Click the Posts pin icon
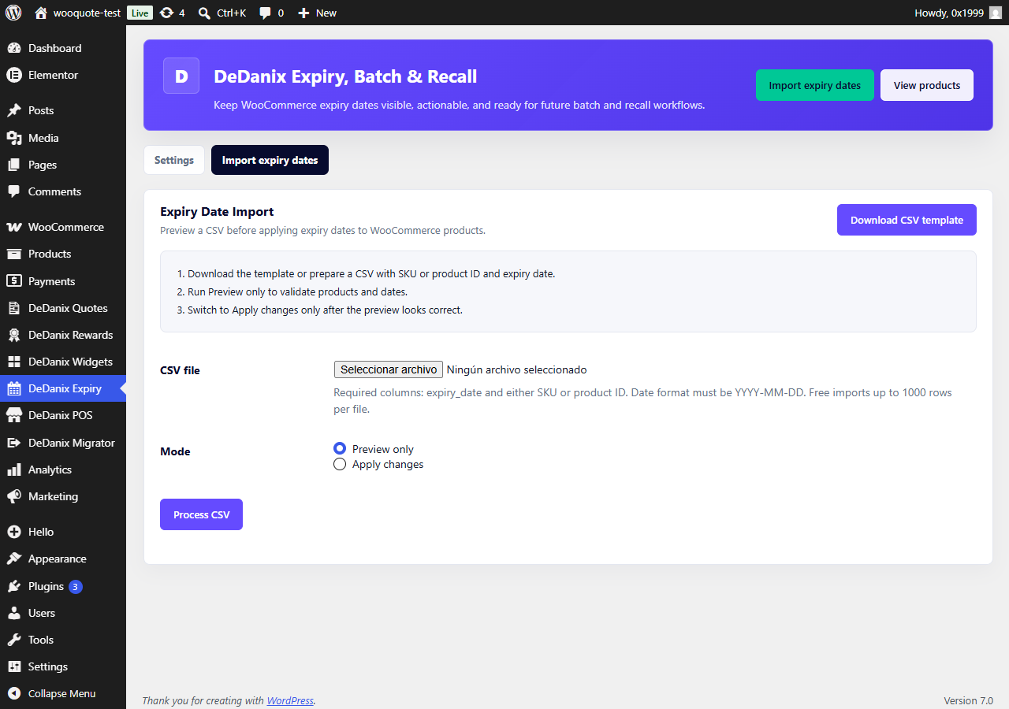 point(14,110)
